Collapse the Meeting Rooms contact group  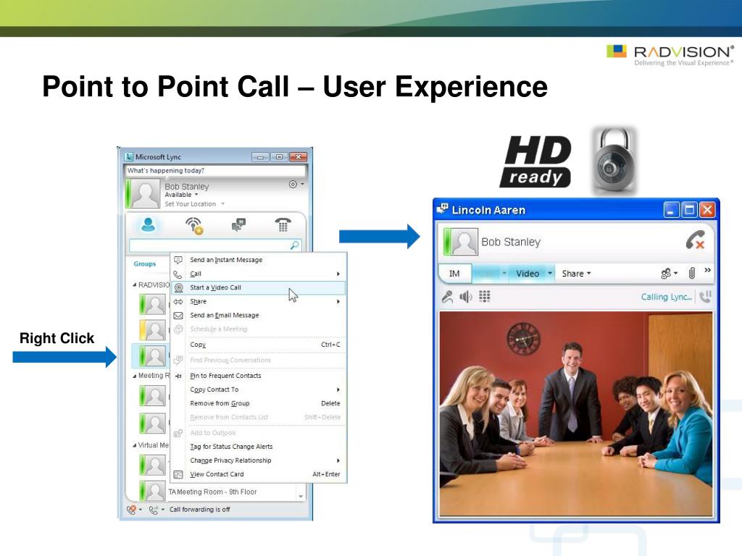tap(135, 376)
